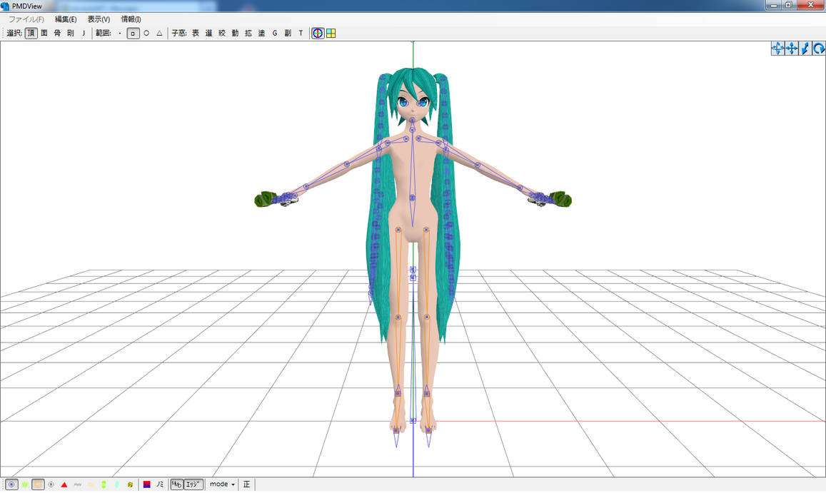Toggle the colored axis circle icon
826x493 pixels.
click(318, 34)
